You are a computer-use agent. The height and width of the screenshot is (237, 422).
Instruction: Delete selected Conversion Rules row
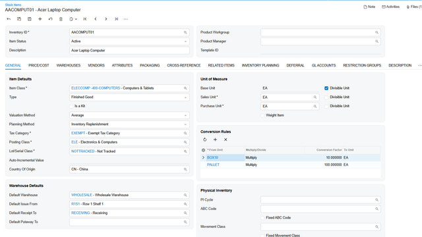click(x=226, y=140)
